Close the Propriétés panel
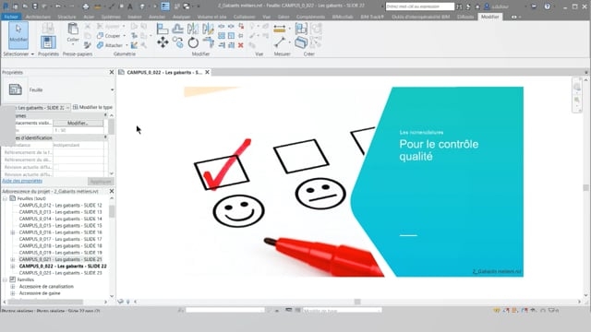591x332 pixels. click(x=112, y=72)
